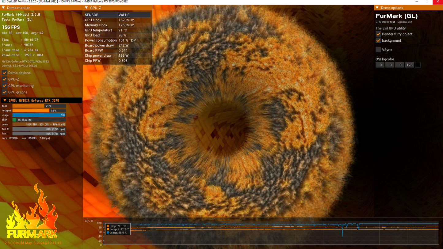The height and width of the screenshot is (249, 443).
Task: Click the green VRAM usage indicator
Action: point(14,120)
